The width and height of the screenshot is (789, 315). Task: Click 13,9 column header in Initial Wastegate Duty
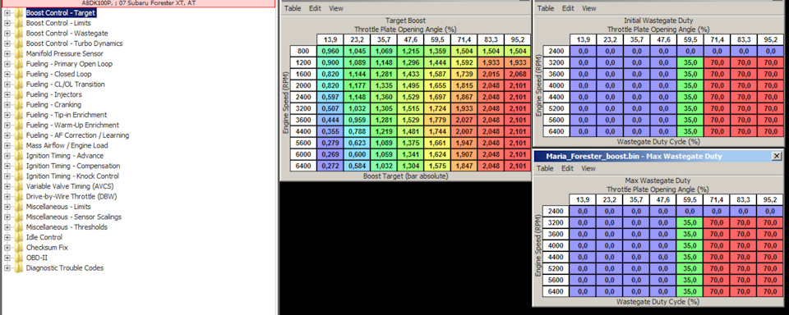(x=584, y=39)
